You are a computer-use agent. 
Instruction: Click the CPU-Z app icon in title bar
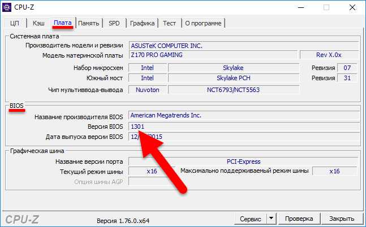point(7,7)
